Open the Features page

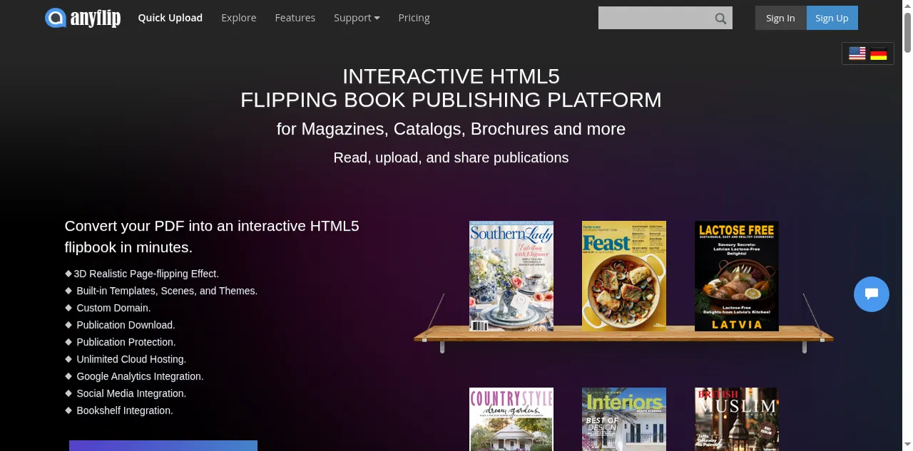pos(295,18)
